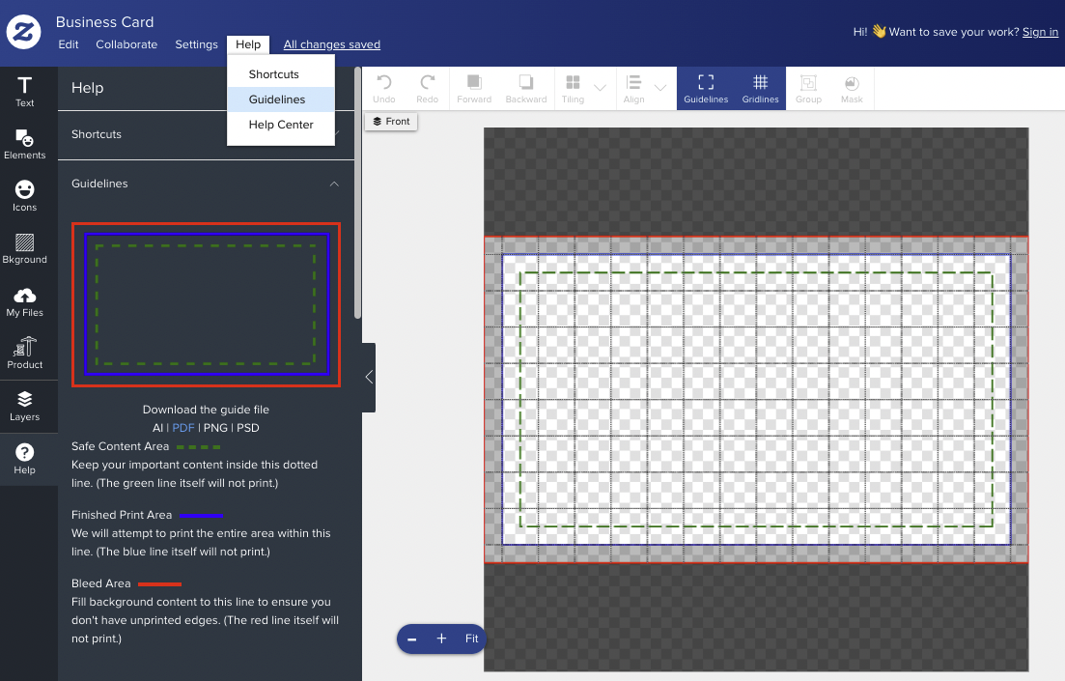Click the Shortcuts section header
The width and height of the screenshot is (1065, 681).
tap(206, 134)
